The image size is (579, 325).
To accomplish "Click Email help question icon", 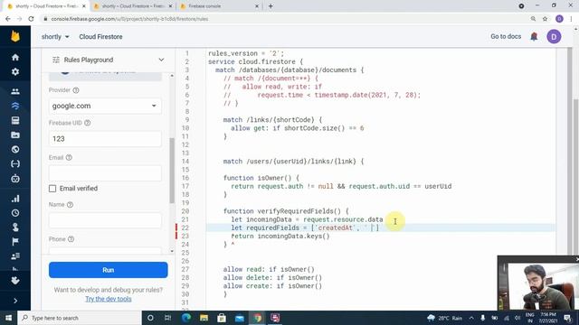I will pyautogui.click(x=69, y=158).
